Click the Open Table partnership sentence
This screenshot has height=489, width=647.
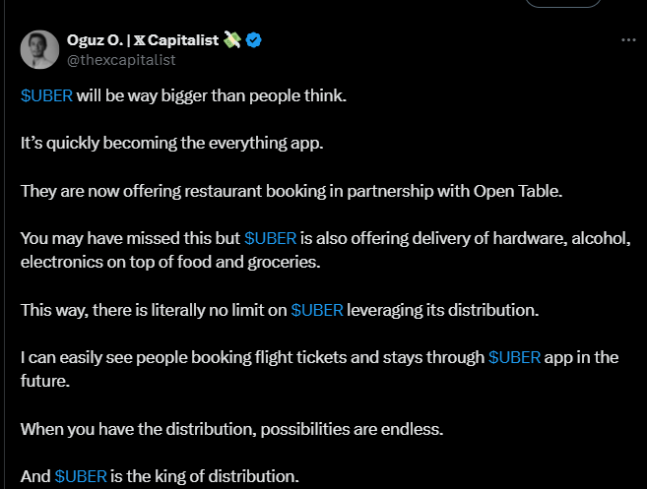291,191
